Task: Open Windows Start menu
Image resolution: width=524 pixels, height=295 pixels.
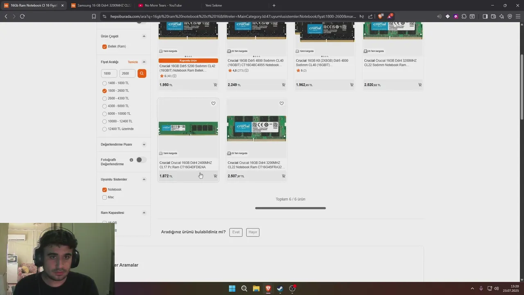Action: (x=232, y=288)
